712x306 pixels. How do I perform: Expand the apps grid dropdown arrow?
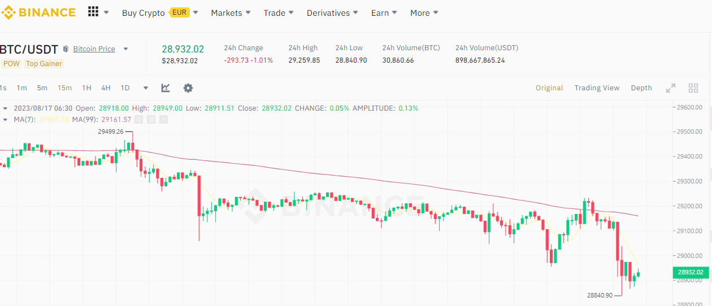pos(106,12)
